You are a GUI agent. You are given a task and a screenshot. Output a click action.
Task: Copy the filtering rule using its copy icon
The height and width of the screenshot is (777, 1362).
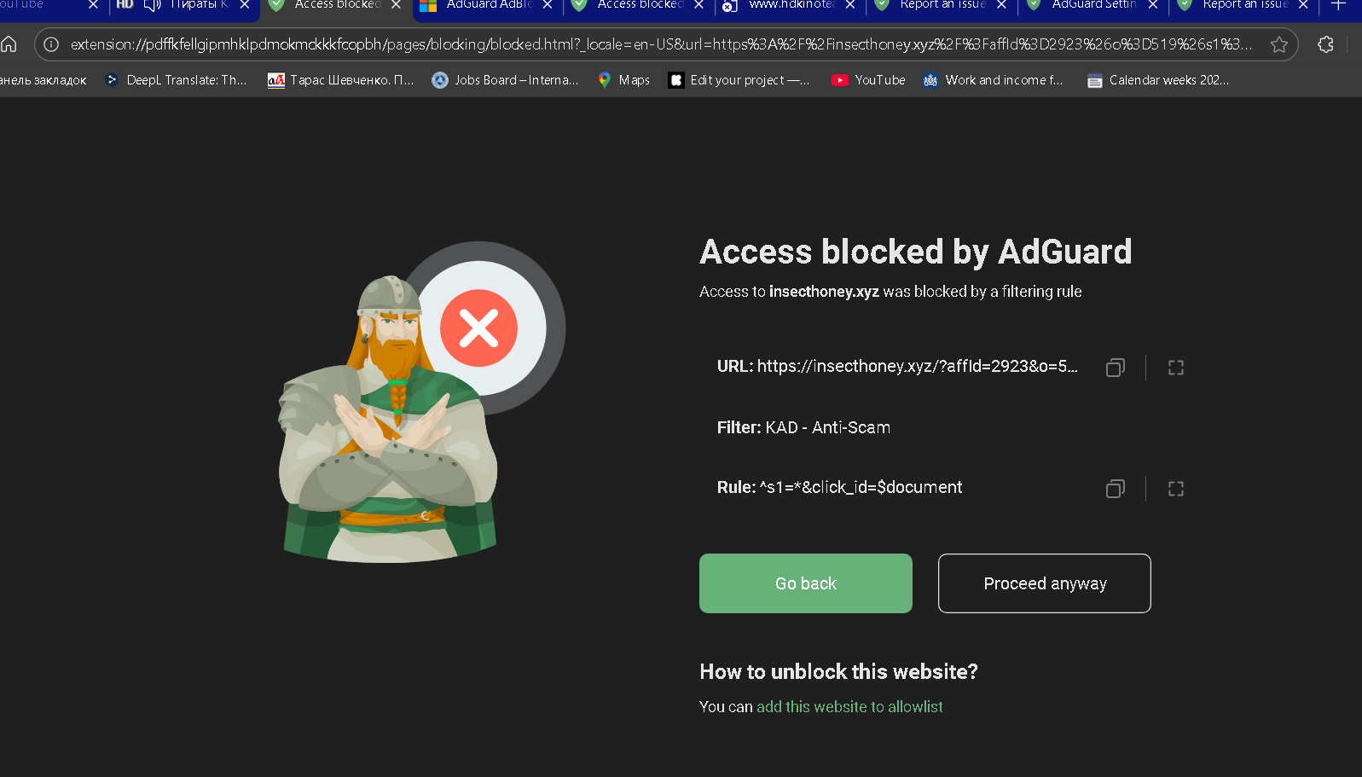click(x=1115, y=488)
